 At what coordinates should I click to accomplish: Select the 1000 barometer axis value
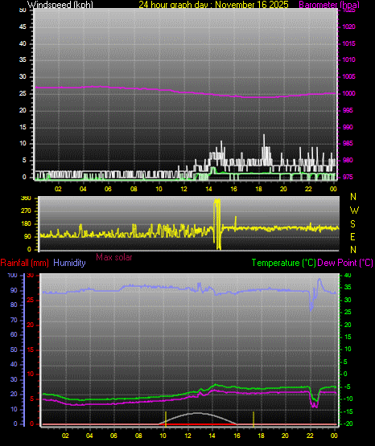pos(348,93)
